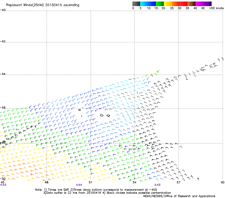
Task: Click the red 30-35 knots color band
Action: click(184, 4)
